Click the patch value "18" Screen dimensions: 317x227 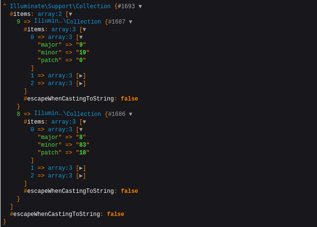point(82,153)
